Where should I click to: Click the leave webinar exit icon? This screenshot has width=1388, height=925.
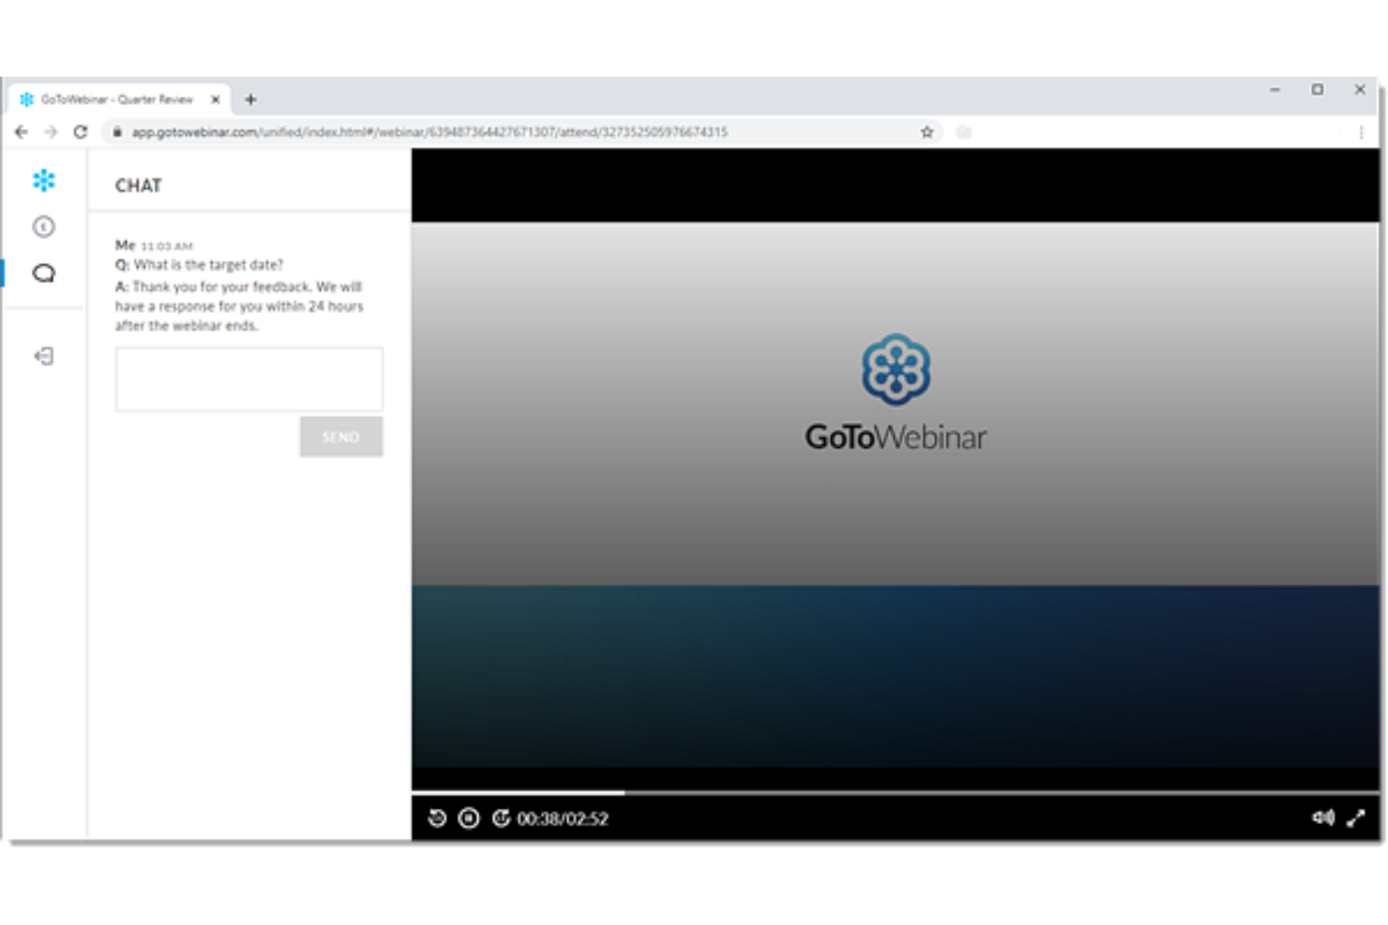point(44,356)
